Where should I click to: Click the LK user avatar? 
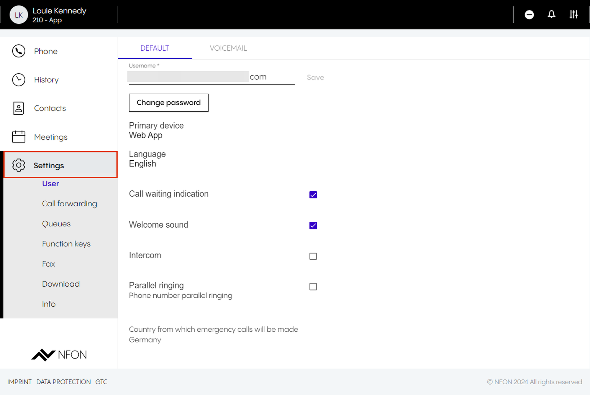[19, 15]
